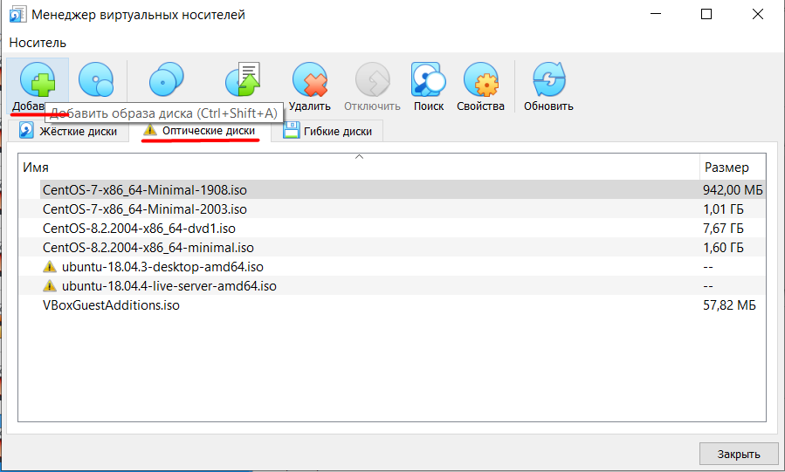Click the Поиск (Search) toolbar icon

coord(429,79)
